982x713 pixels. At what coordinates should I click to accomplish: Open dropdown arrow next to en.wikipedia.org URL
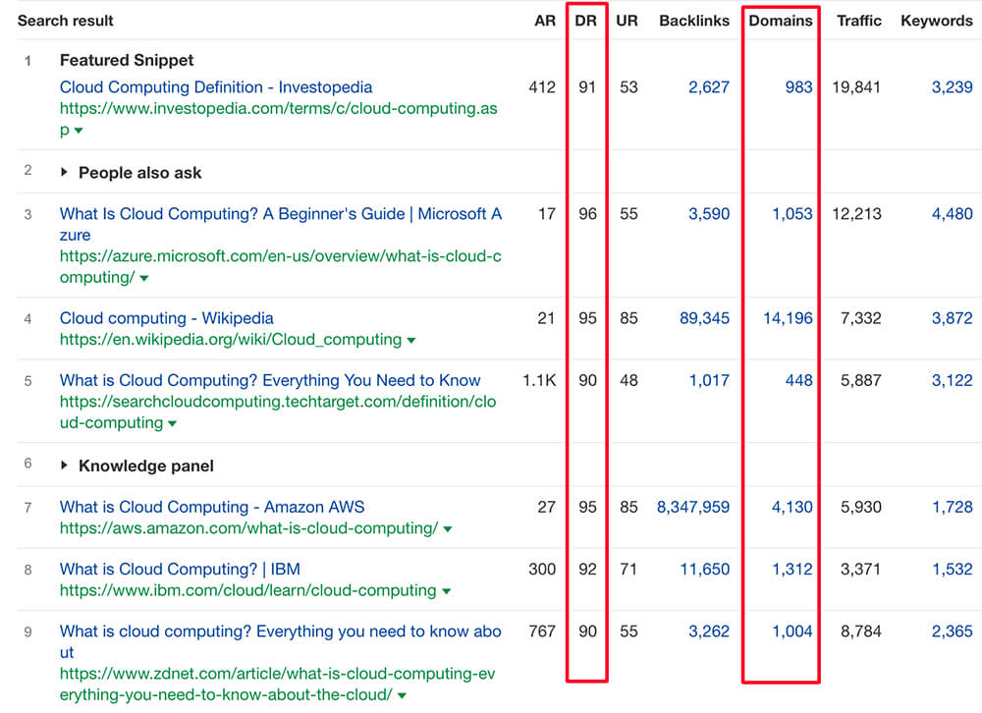pos(411,340)
